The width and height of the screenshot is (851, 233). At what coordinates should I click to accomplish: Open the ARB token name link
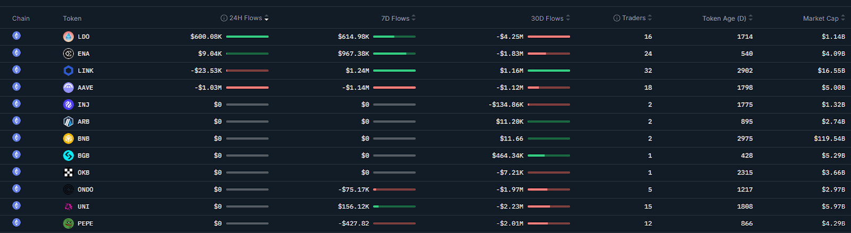(x=84, y=122)
